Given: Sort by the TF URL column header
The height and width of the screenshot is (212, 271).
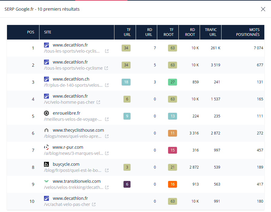Looking at the screenshot, I should 125,32.
